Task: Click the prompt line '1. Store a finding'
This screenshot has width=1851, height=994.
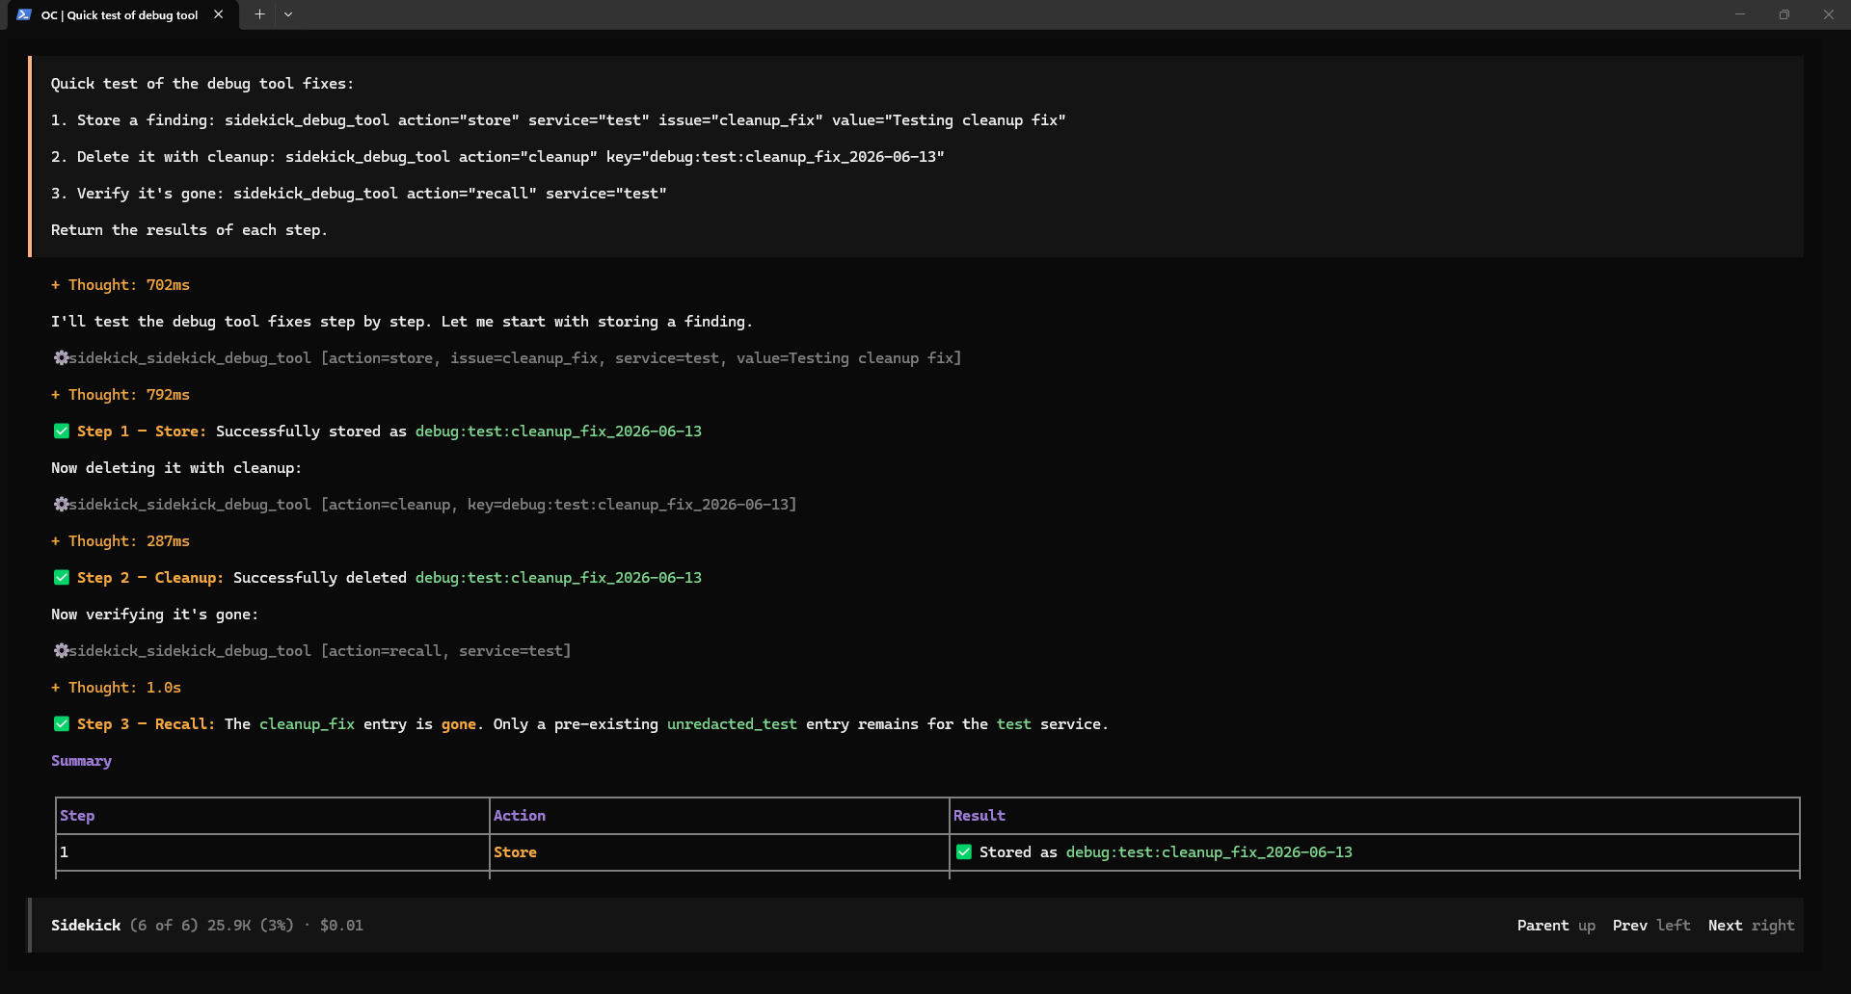Action: 558,120
